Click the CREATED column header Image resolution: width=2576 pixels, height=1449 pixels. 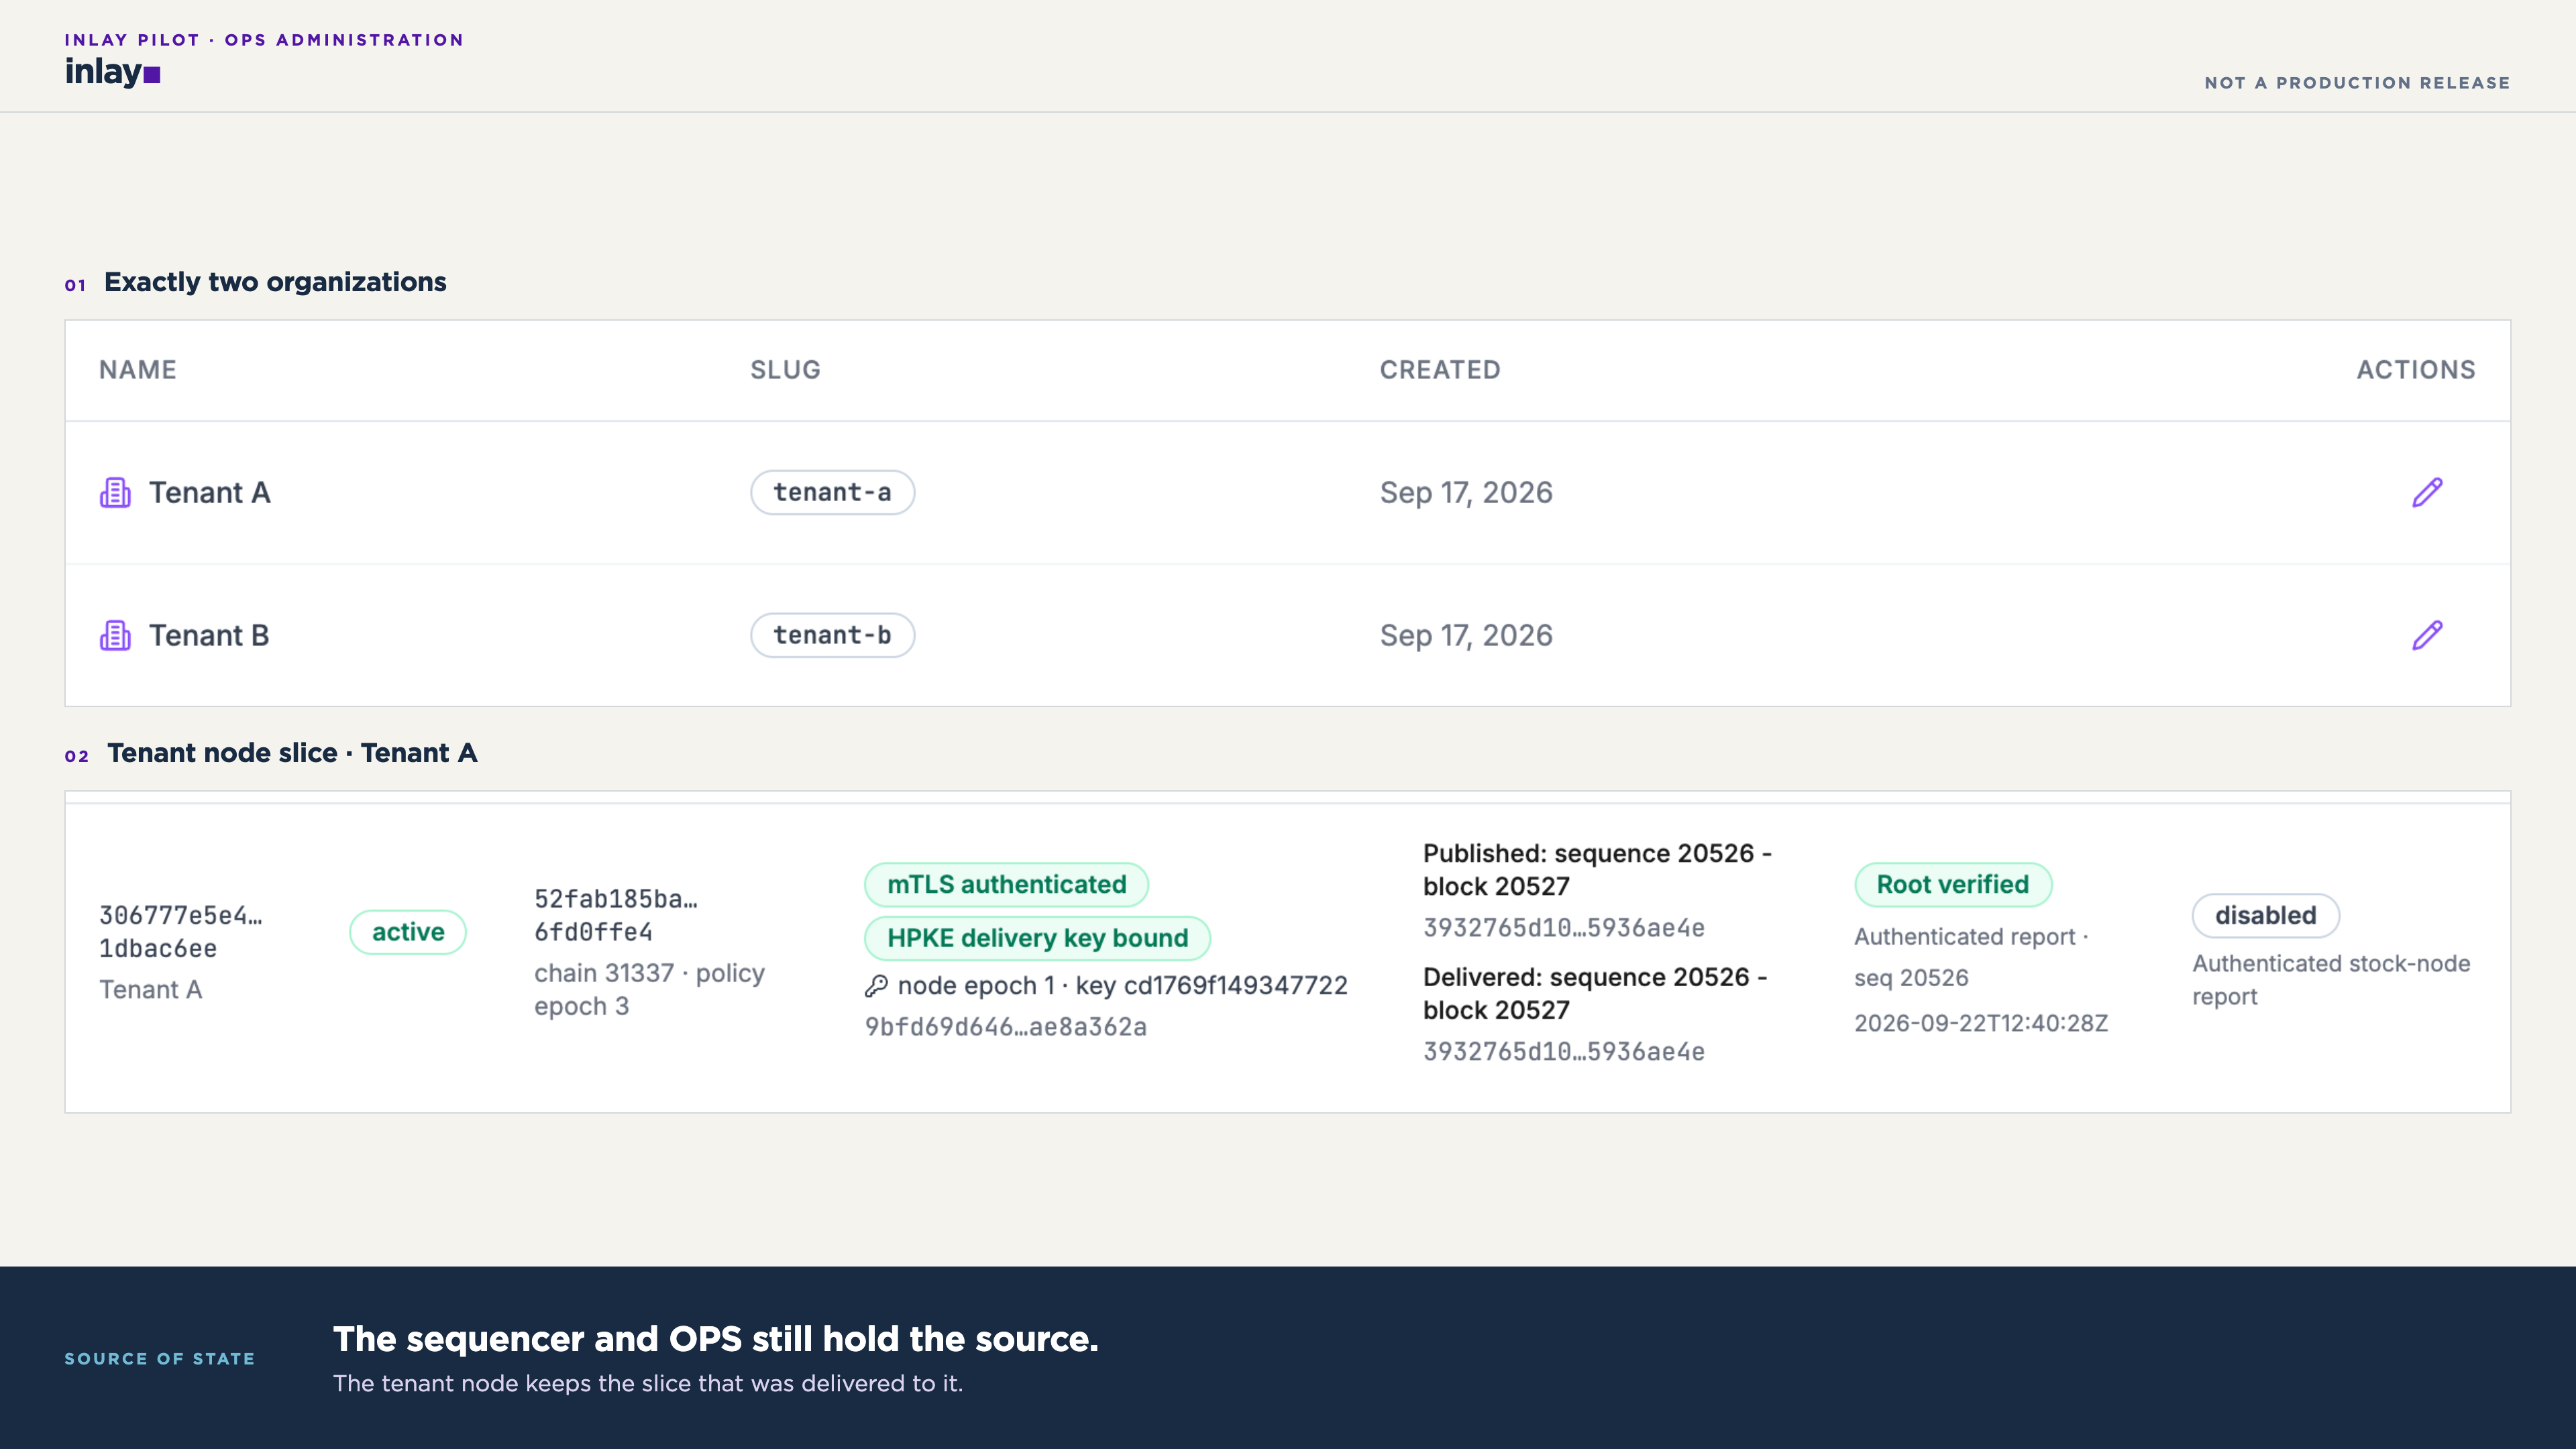(x=1440, y=370)
